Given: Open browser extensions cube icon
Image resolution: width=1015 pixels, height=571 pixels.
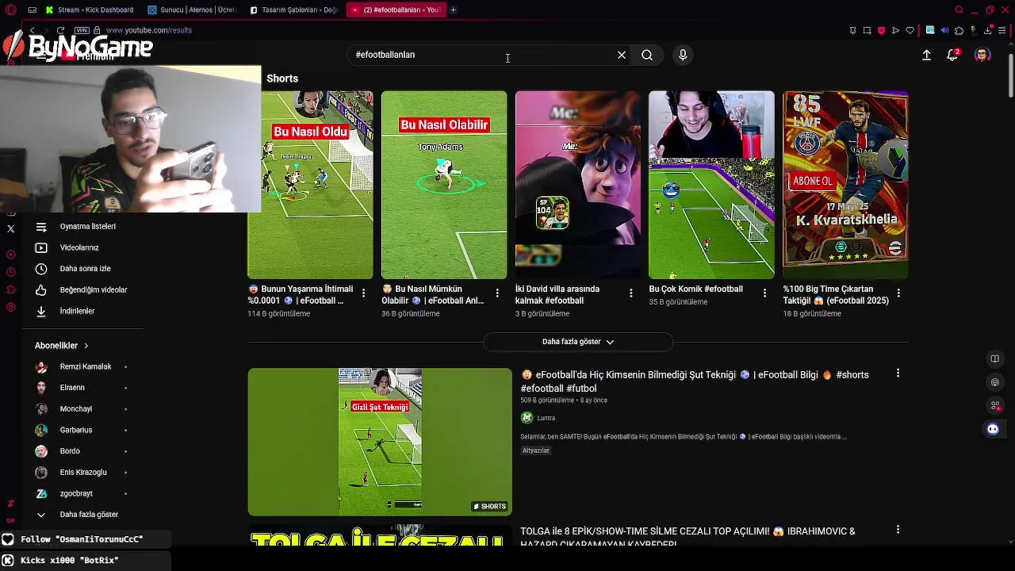Looking at the screenshot, I should click(959, 30).
